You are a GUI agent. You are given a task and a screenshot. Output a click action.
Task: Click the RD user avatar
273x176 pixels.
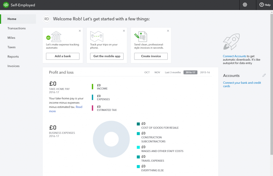(x=47, y=19)
